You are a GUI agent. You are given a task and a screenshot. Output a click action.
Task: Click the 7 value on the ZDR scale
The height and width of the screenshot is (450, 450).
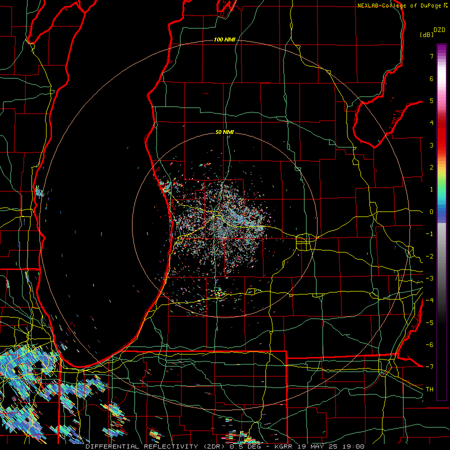(431, 56)
